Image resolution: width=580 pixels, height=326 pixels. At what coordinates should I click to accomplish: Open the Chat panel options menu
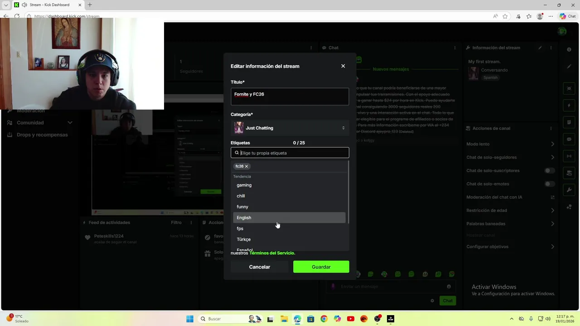(x=455, y=48)
